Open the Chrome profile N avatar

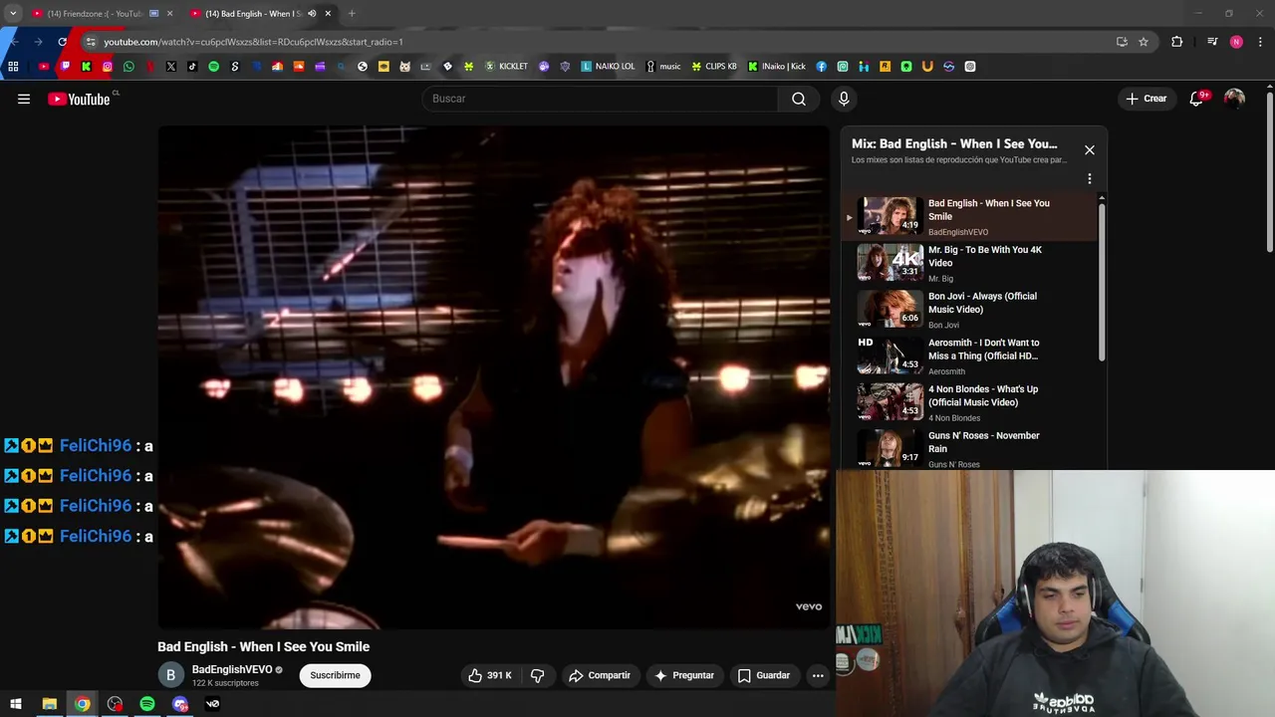1236,42
